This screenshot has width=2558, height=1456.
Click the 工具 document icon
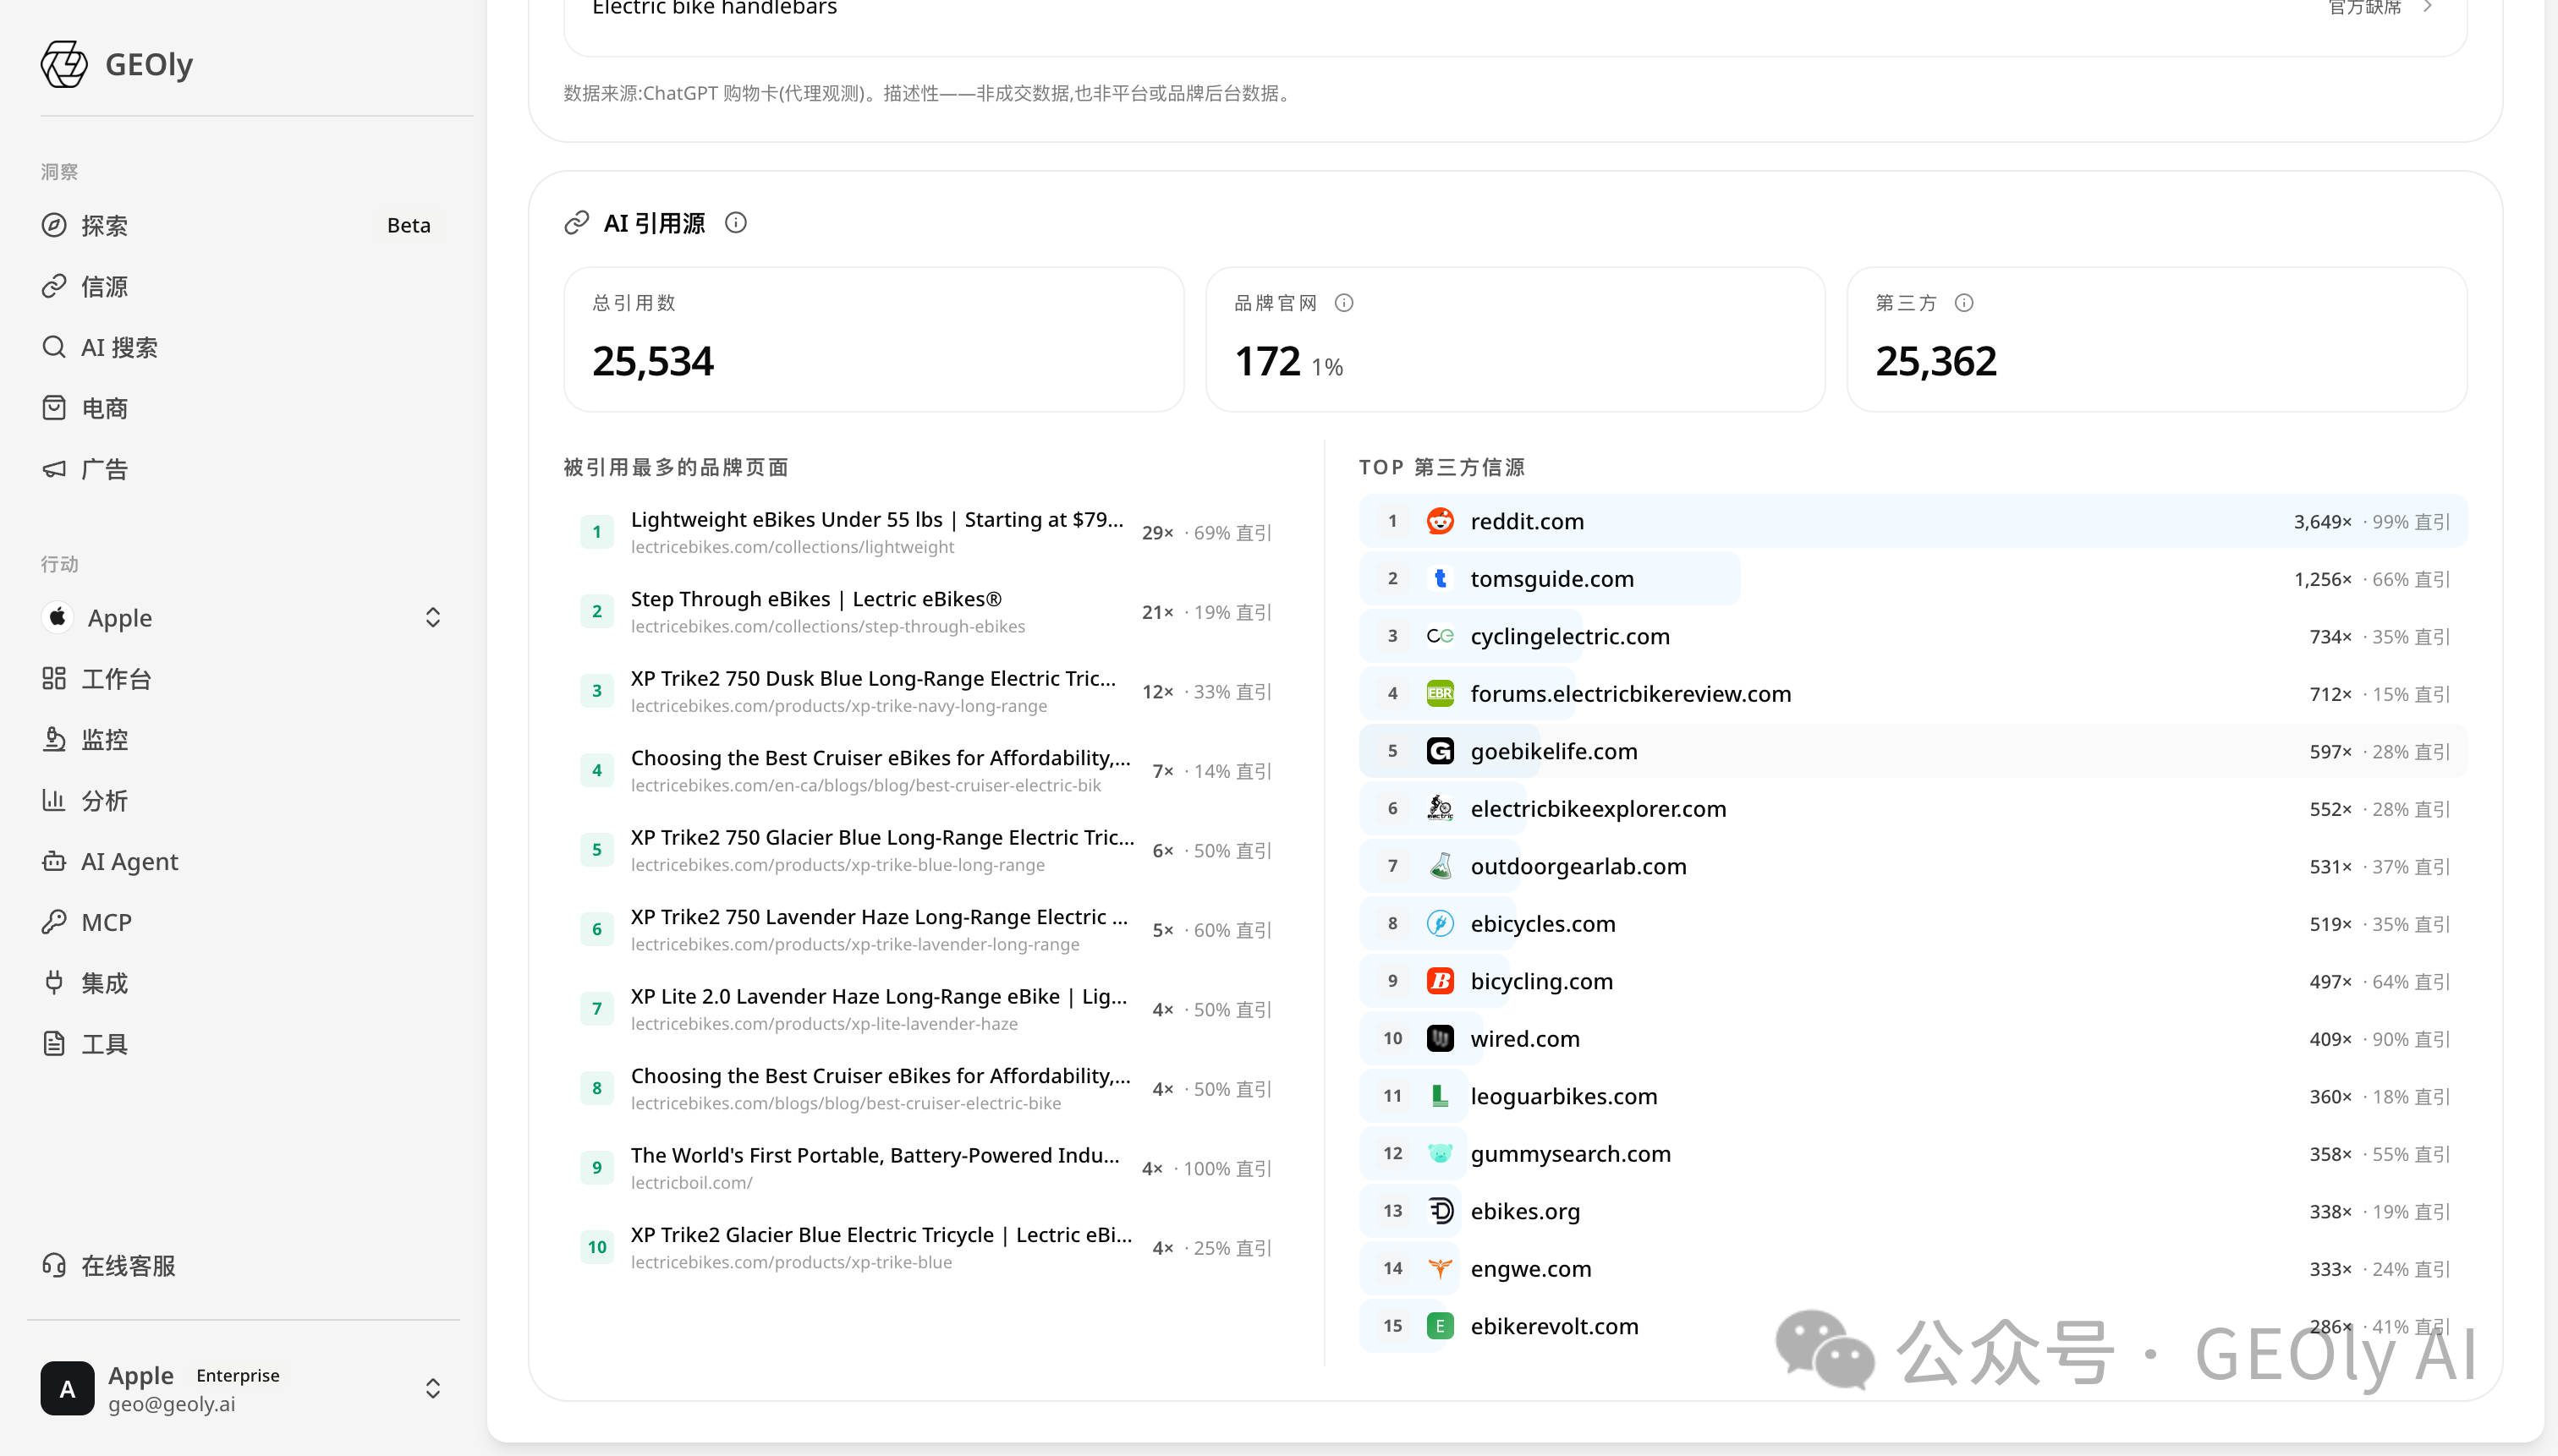point(54,1044)
